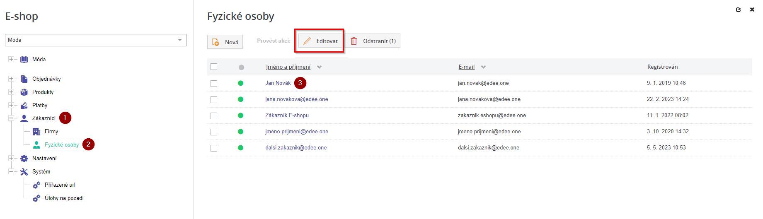Click the Systém wrench tools icon
The width and height of the screenshot is (763, 219).
[24, 172]
